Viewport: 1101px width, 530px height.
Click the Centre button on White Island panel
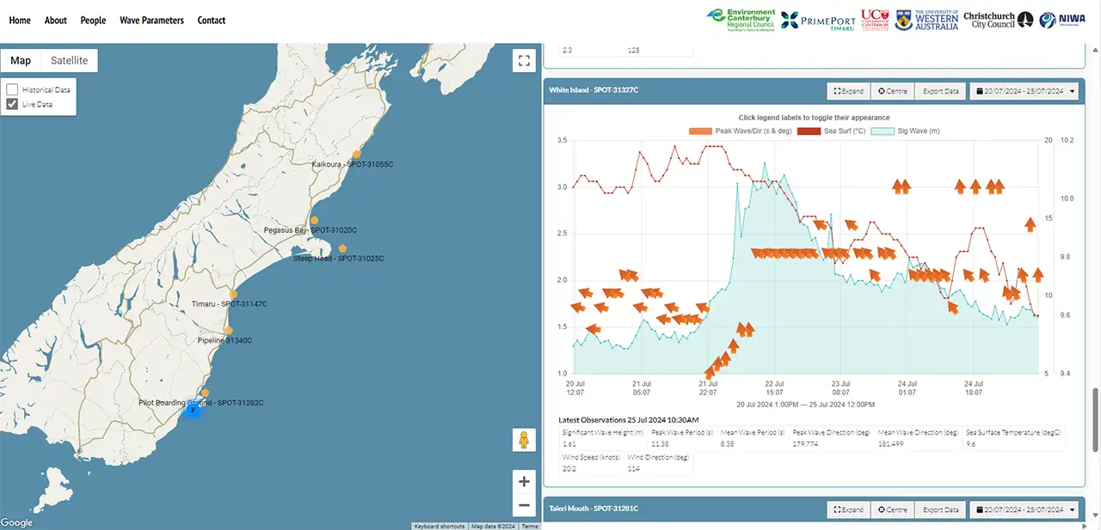[x=891, y=90]
